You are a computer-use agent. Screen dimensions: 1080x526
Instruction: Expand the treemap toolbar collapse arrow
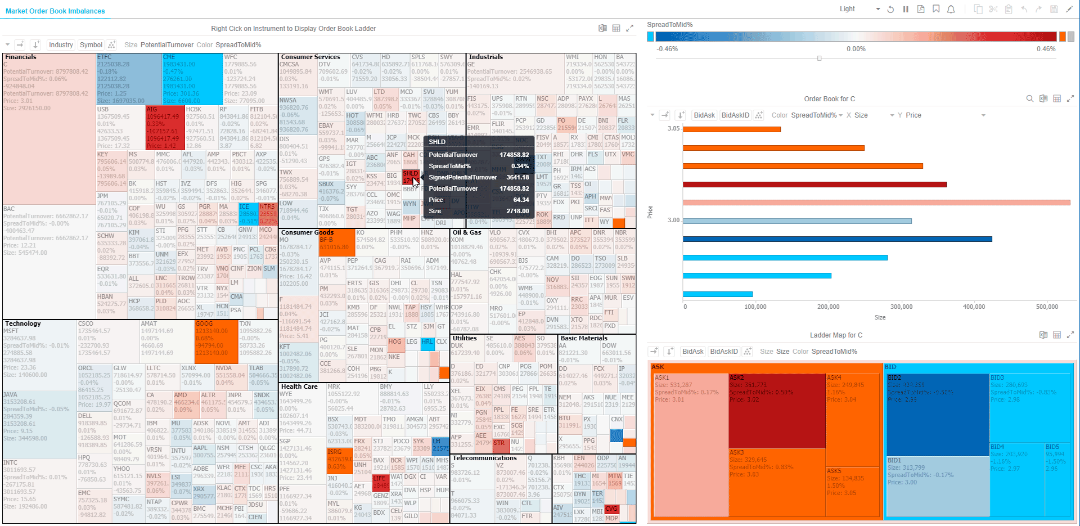[x=7, y=44]
